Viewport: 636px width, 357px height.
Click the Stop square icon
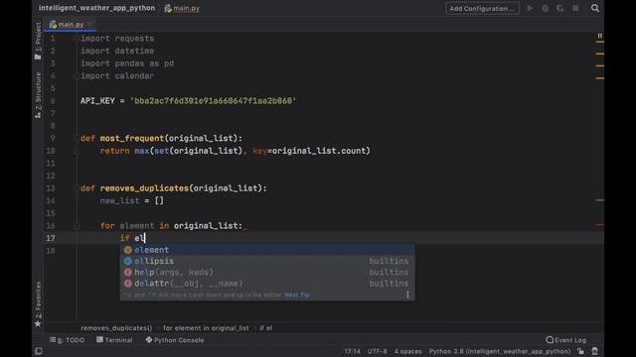pos(575,8)
